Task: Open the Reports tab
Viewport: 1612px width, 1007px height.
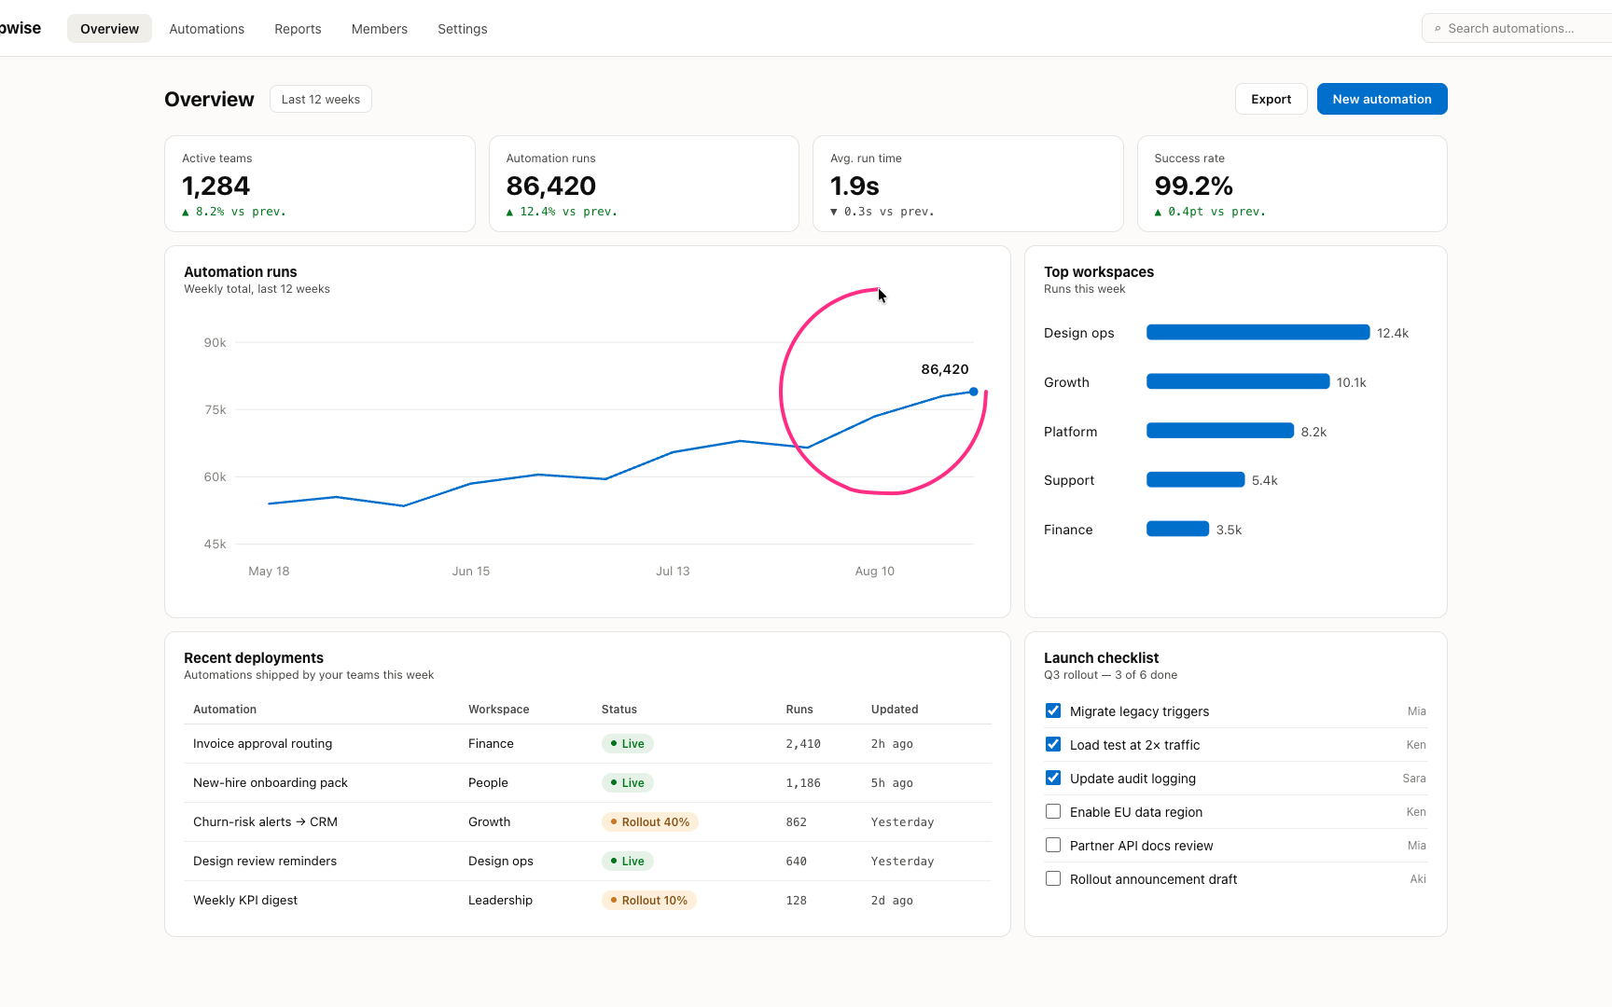Action: click(298, 29)
